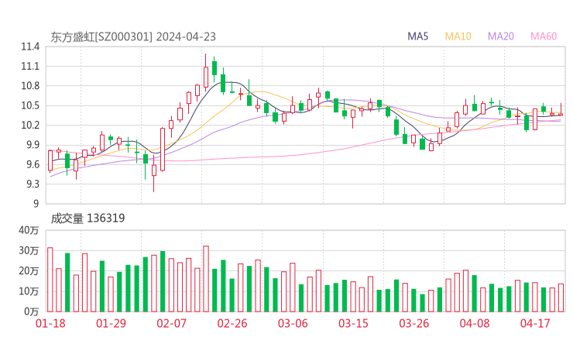
Task: Click the 01-18 date axis label
Action: coord(50,323)
